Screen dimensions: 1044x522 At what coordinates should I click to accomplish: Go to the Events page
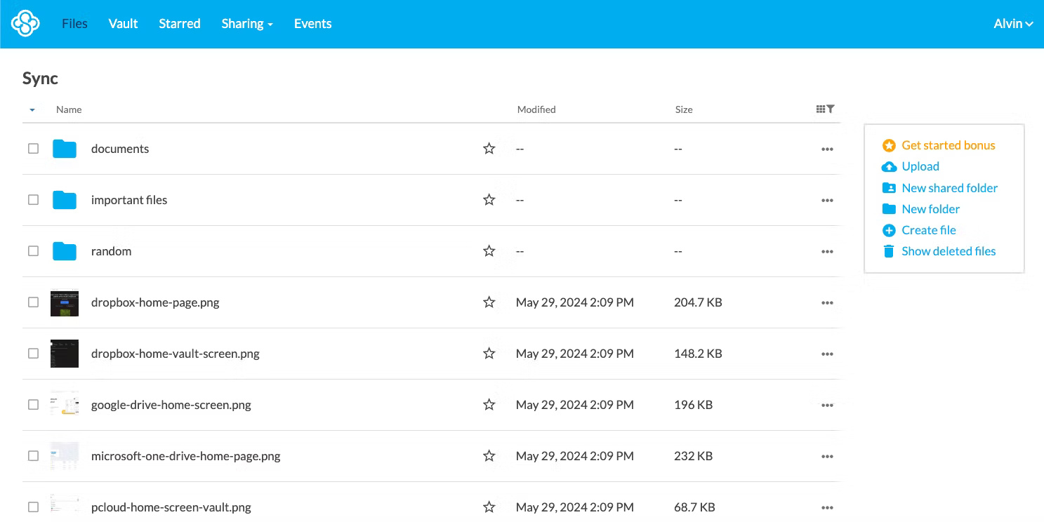pyautogui.click(x=312, y=23)
